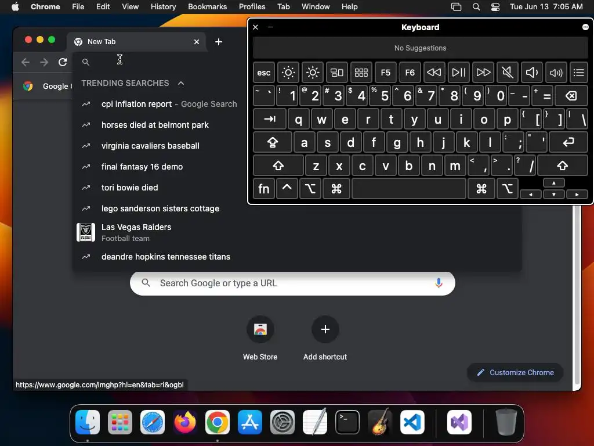Toggle the right command key
This screenshot has width=594, height=446.
click(x=481, y=189)
